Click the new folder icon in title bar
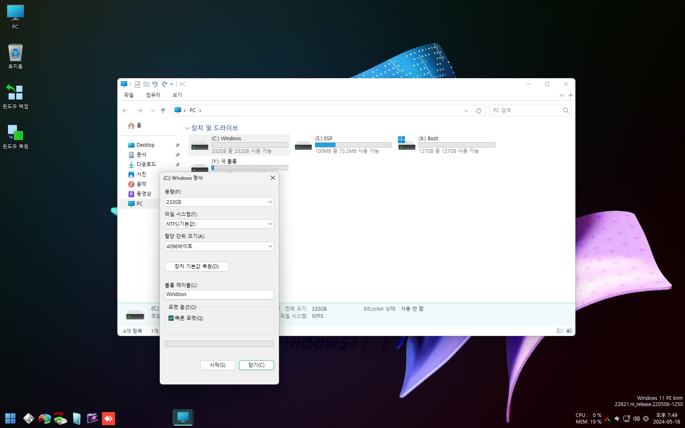 click(146, 84)
